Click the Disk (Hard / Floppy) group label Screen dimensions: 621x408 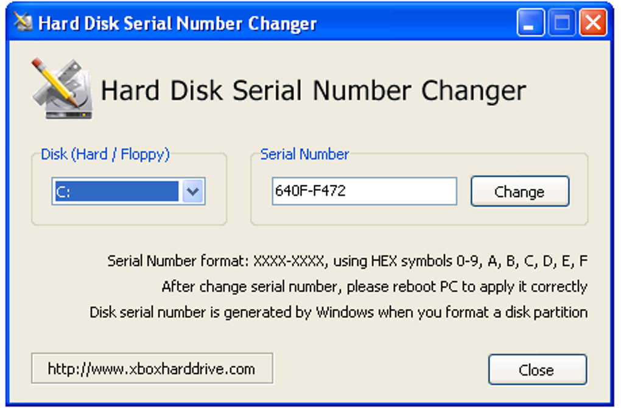[105, 154]
